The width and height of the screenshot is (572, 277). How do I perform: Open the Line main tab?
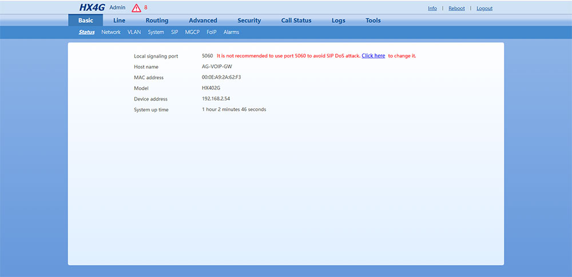pyautogui.click(x=119, y=21)
